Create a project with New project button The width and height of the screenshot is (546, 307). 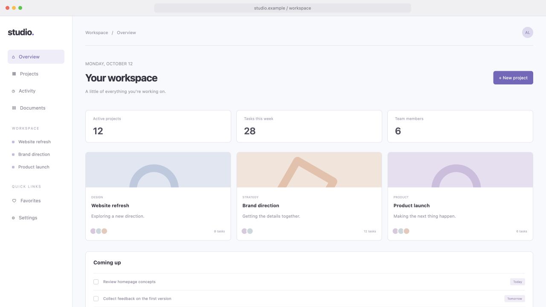pos(513,78)
